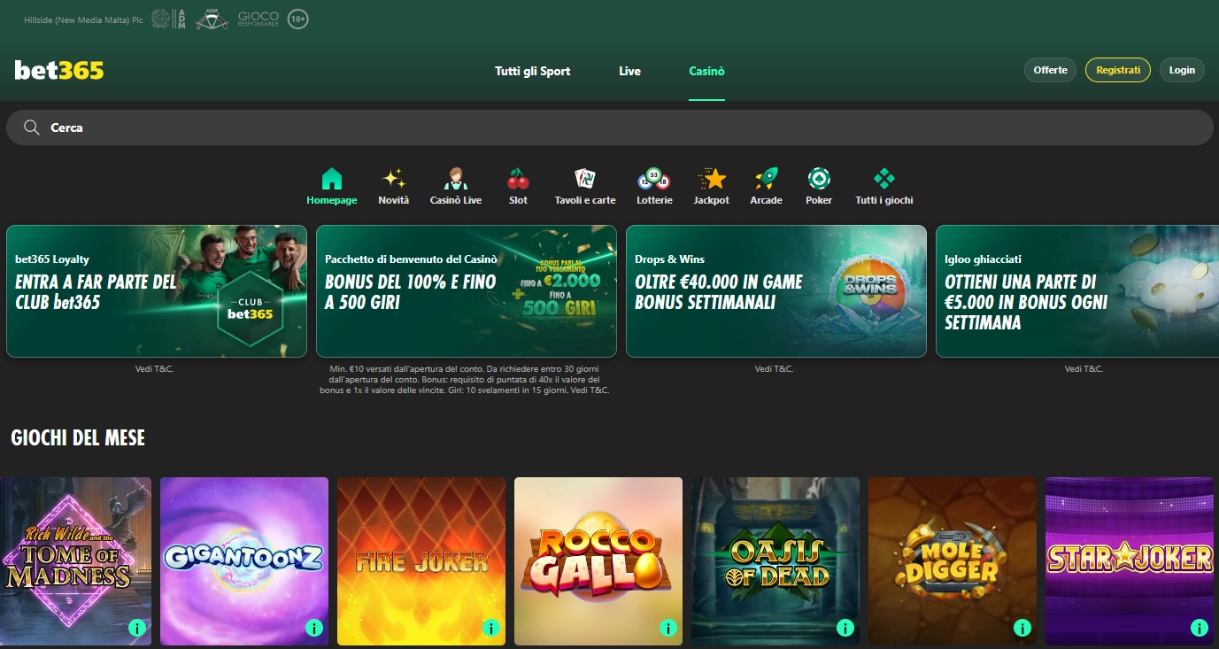The width and height of the screenshot is (1219, 649).
Task: Select the Homepage house icon
Action: point(331,179)
